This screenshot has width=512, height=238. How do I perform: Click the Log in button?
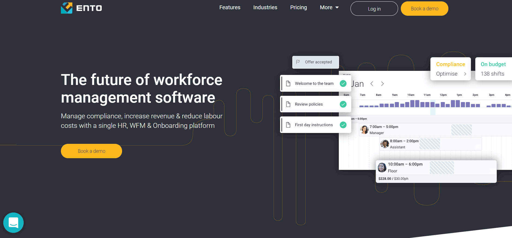(x=374, y=9)
